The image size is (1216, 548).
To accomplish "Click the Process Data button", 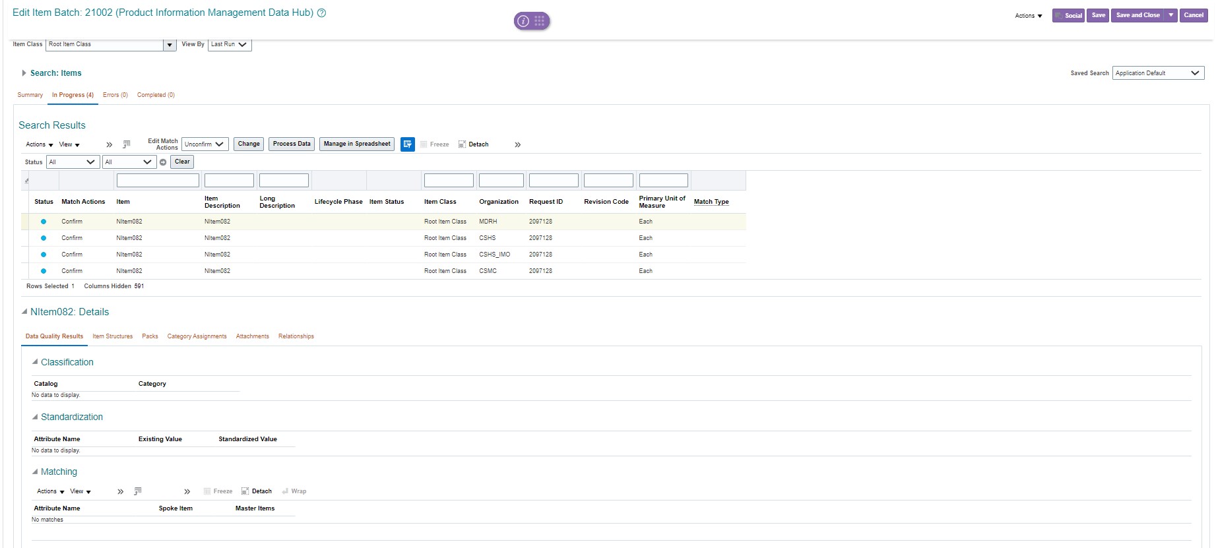I will pyautogui.click(x=292, y=144).
